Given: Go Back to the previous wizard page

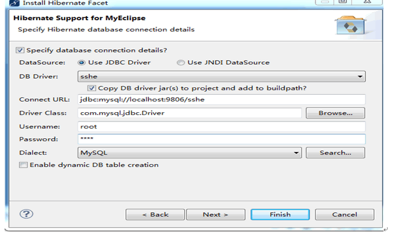Looking at the screenshot, I should click(155, 215).
